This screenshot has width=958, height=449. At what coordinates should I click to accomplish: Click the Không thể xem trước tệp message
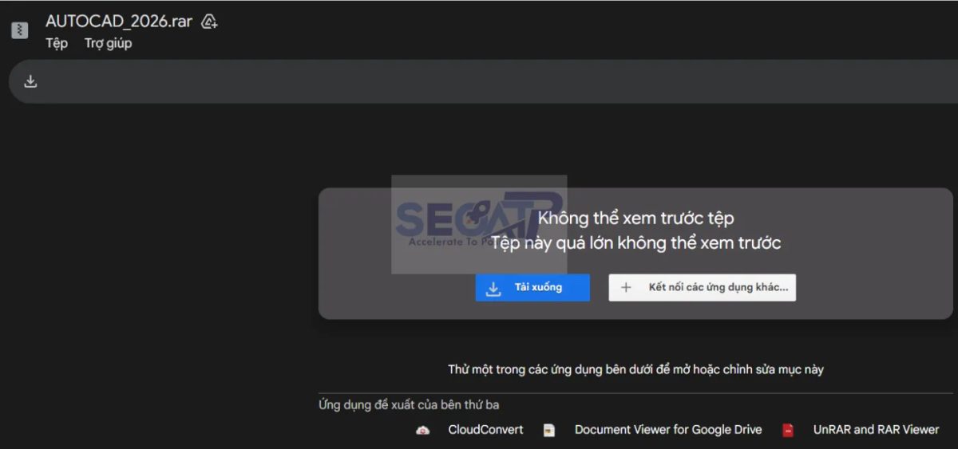(635, 218)
